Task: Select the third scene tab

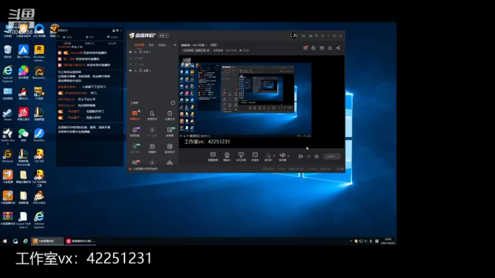Action: pyautogui.click(x=161, y=45)
